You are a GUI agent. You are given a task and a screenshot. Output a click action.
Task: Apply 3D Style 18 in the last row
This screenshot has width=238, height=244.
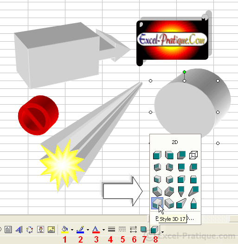169,203
